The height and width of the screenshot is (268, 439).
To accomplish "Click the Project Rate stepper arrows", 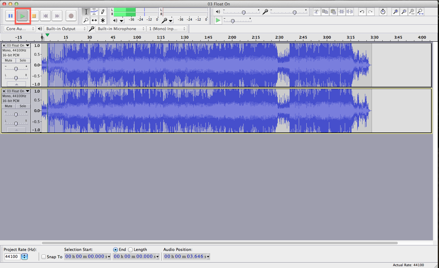I will (x=25, y=257).
